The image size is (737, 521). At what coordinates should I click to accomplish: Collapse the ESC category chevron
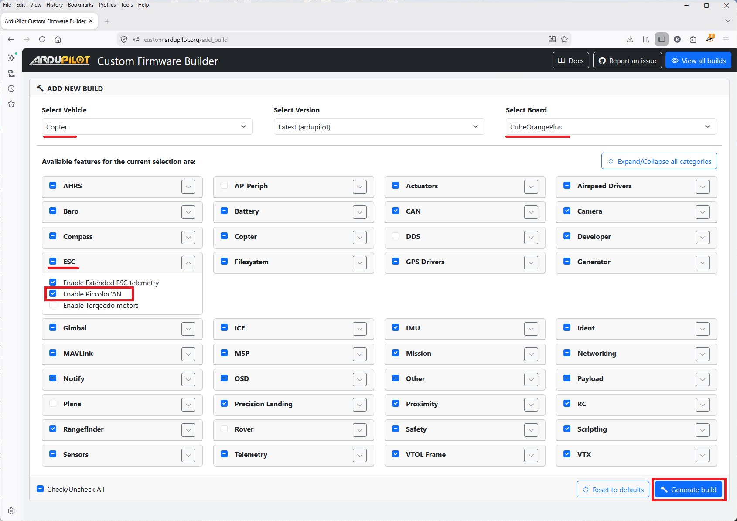(188, 262)
